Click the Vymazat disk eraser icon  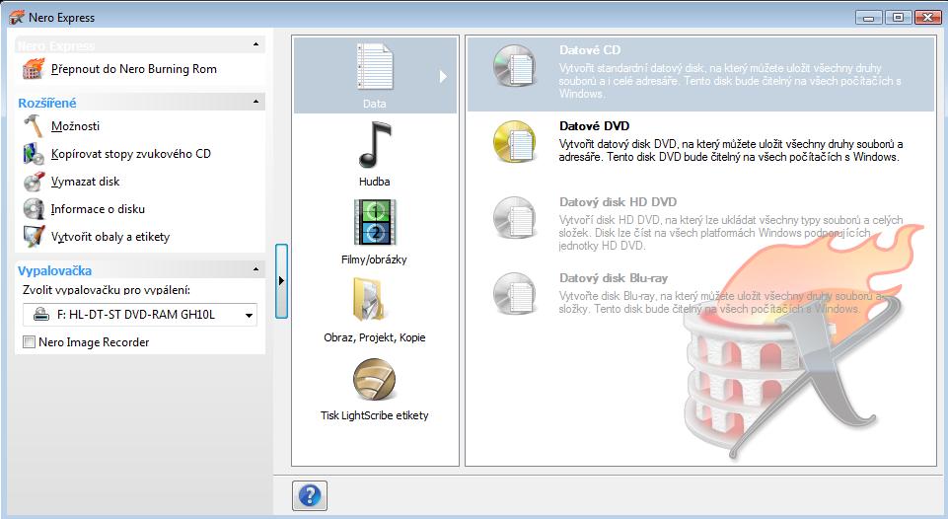(34, 182)
